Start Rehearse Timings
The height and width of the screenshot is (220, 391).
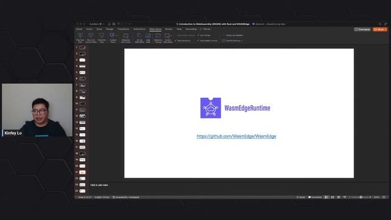[158, 38]
